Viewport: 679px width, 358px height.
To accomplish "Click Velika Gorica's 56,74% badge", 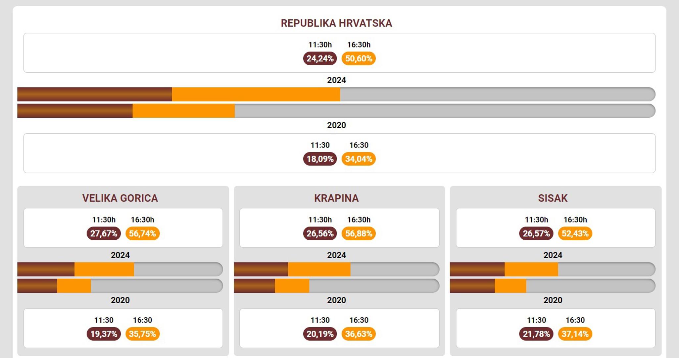I will point(142,234).
